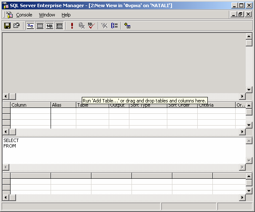Click the Verify SQL check icon

point(91,26)
